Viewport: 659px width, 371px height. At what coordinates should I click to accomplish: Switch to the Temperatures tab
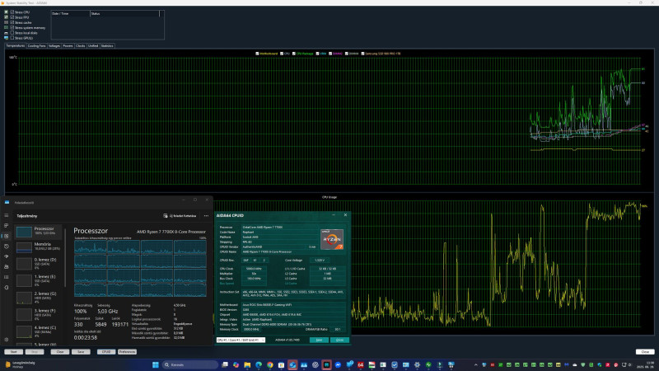tap(16, 45)
